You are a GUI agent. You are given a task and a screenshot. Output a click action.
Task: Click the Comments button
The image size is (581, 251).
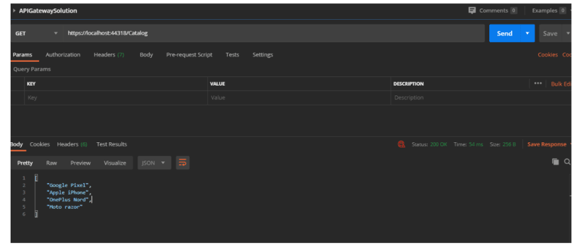click(493, 11)
